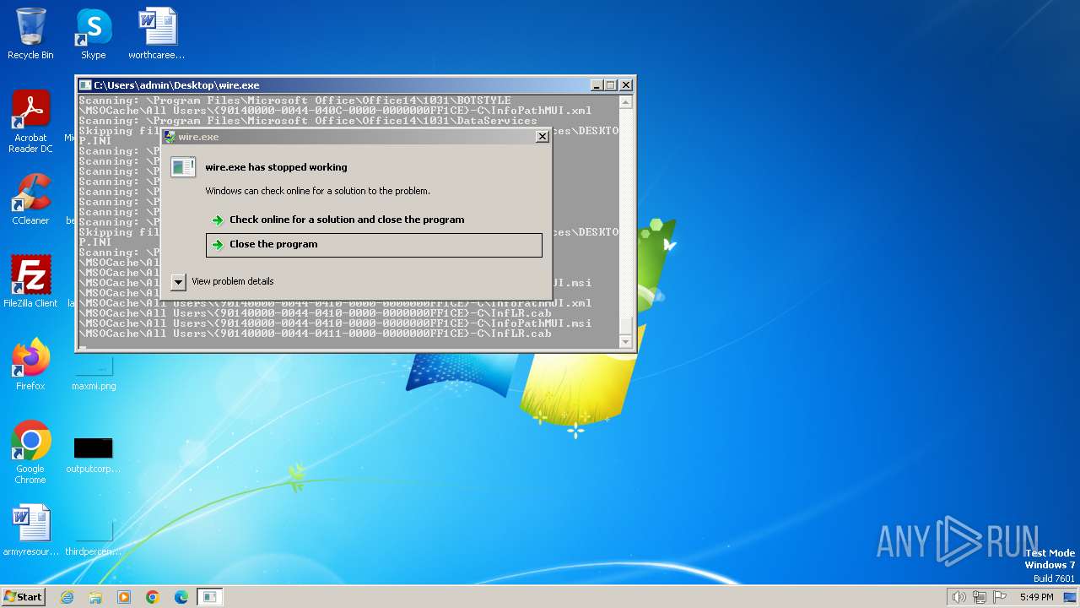Launch CCleaner desktop shortcut
The height and width of the screenshot is (608, 1080).
click(30, 199)
